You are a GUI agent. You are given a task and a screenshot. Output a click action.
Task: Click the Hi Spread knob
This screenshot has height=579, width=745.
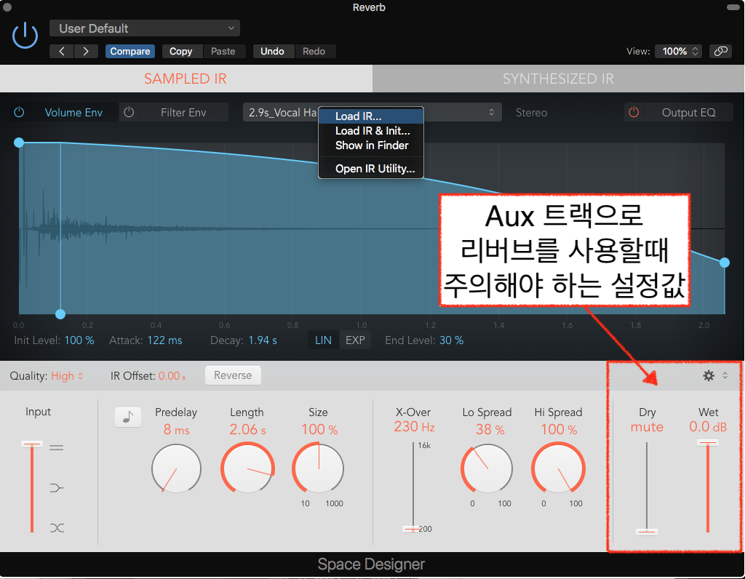558,469
